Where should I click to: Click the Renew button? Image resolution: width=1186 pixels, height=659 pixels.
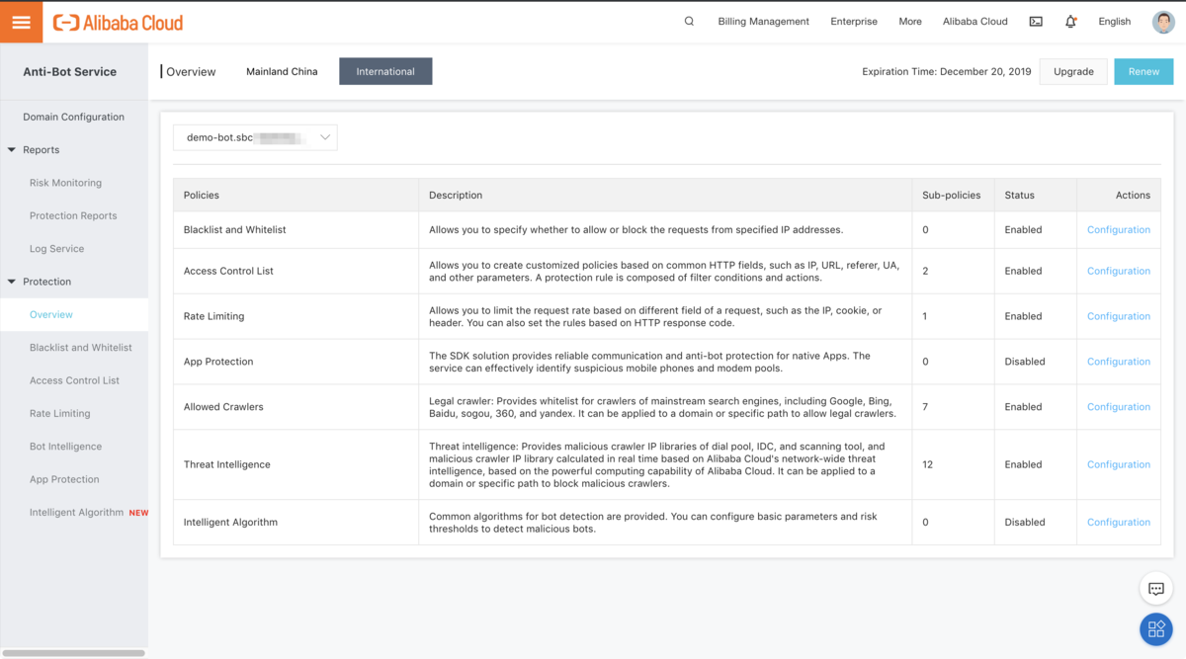click(1144, 71)
